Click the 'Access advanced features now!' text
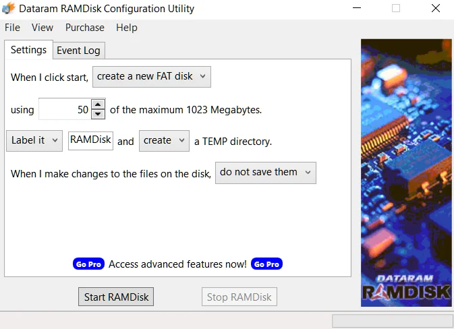The height and width of the screenshot is (329, 454). (177, 264)
